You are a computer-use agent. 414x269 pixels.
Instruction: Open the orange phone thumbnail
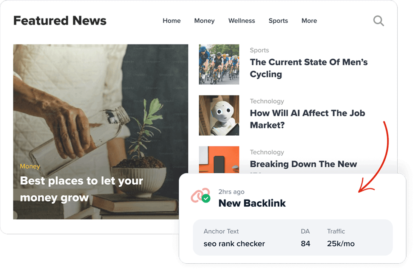click(219, 160)
